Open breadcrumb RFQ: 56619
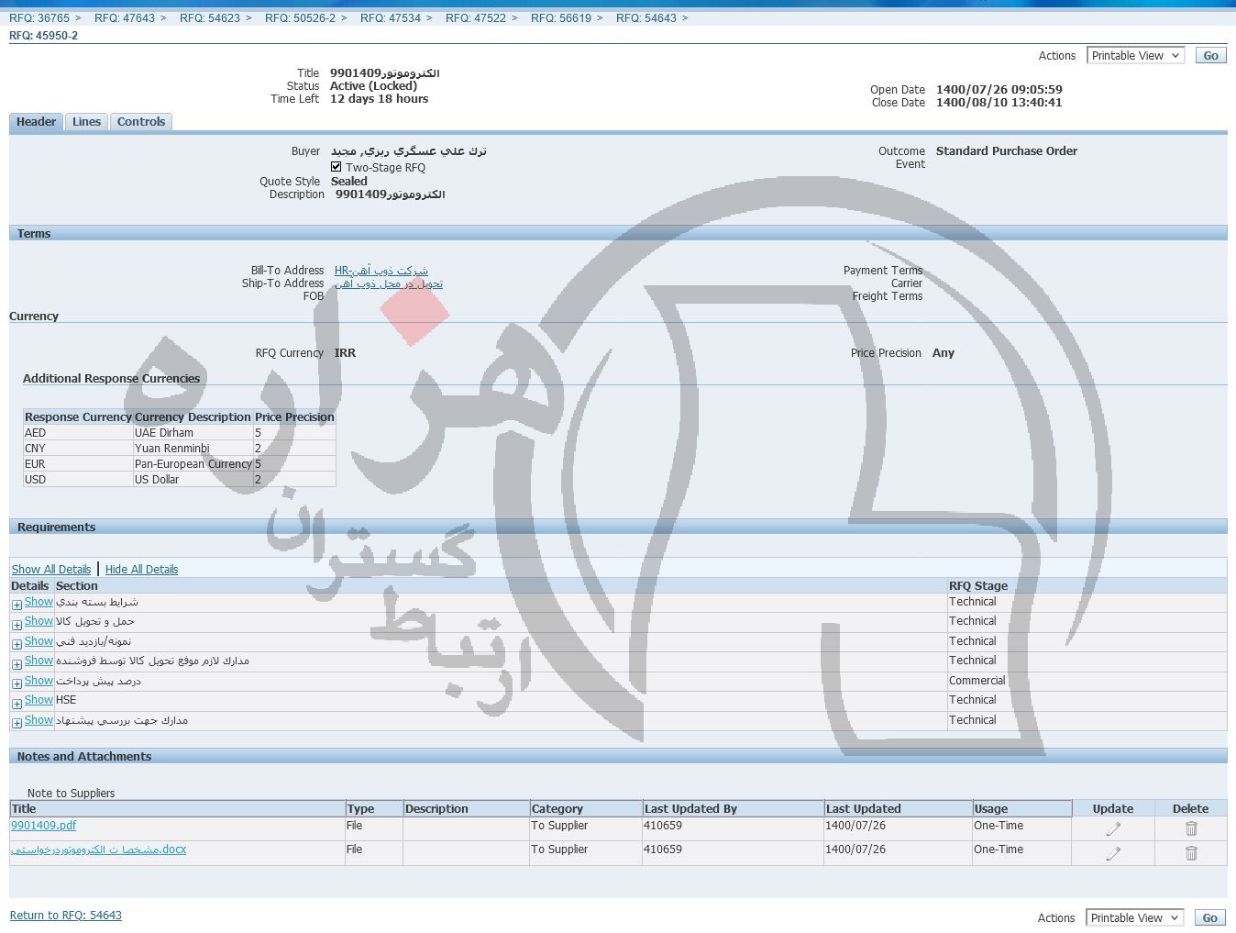The width and height of the screenshot is (1236, 933). click(561, 18)
